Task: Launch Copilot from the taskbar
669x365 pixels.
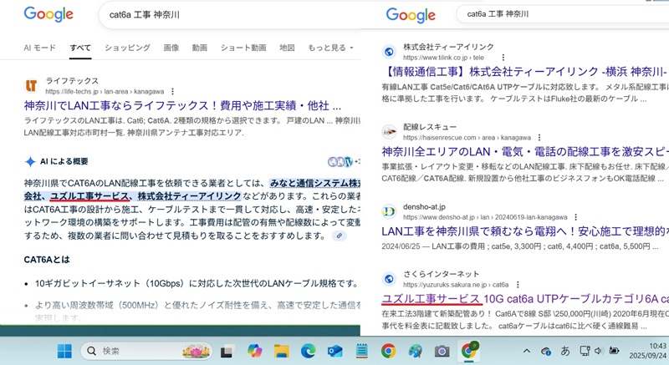Action: [x=255, y=351]
